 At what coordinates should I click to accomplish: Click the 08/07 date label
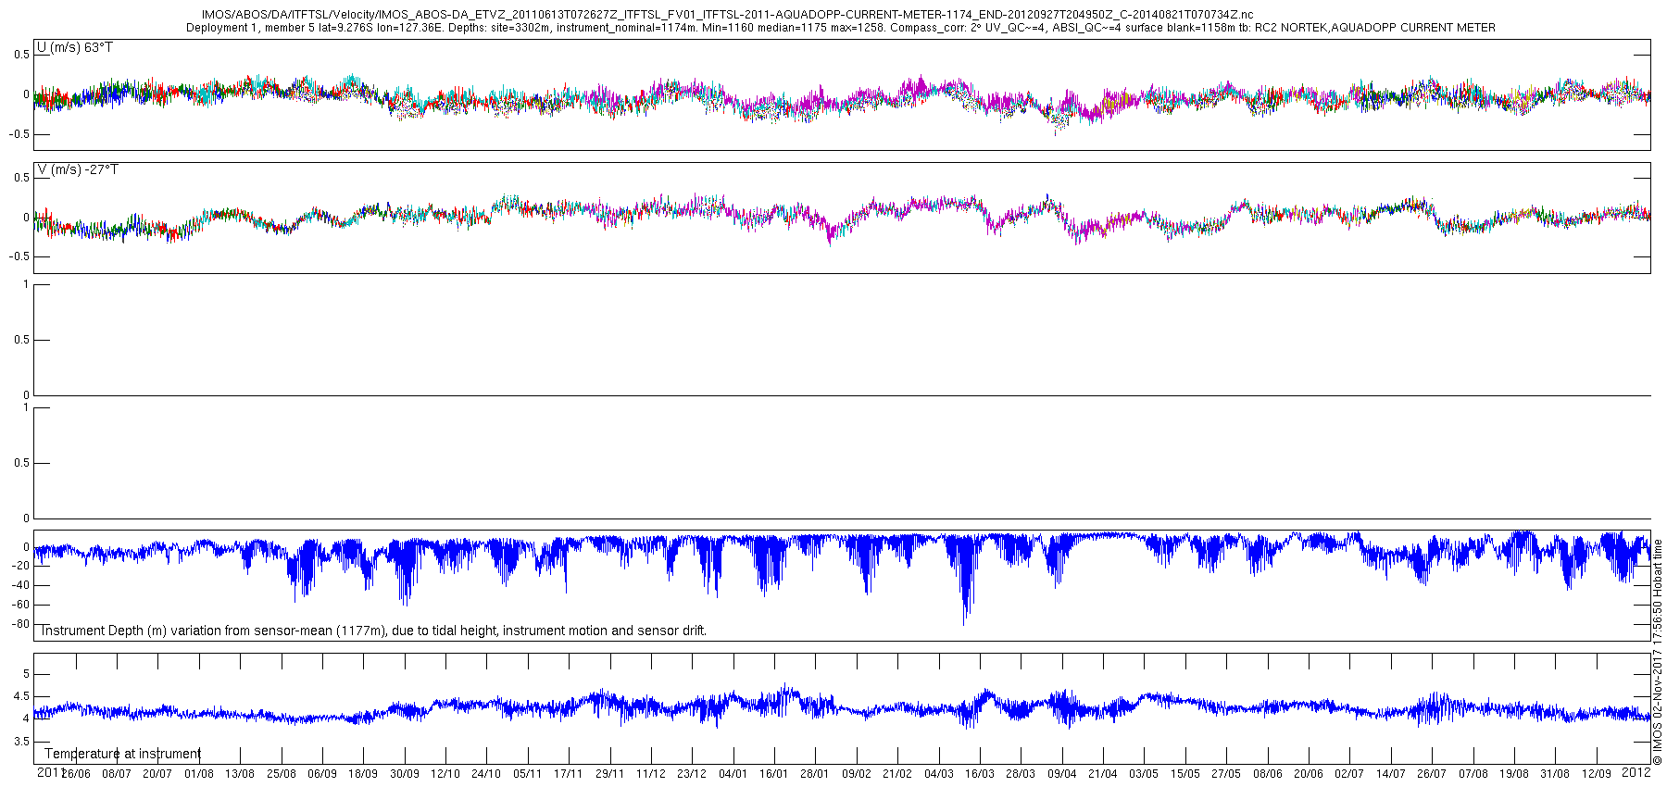(117, 774)
